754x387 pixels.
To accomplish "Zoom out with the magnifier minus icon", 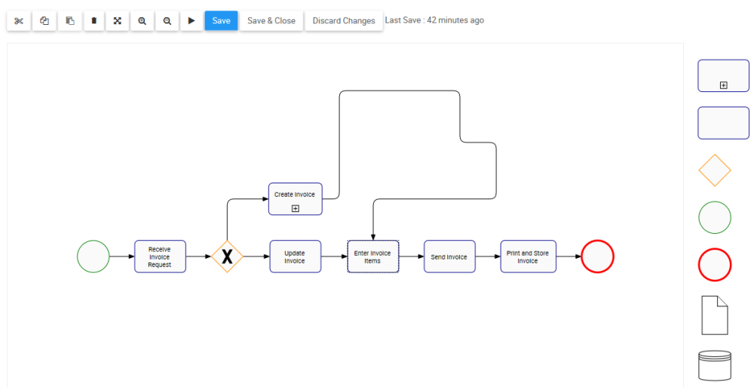I will coord(167,21).
